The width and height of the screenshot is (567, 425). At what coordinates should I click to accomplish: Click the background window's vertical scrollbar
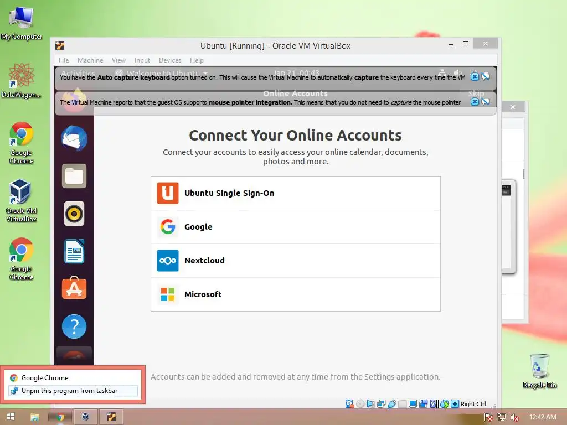523,173
